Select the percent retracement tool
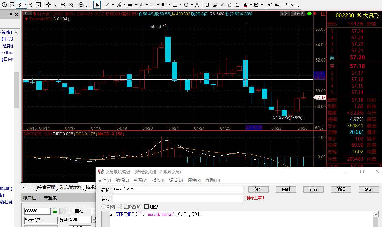Image resolution: width=382 pixels, height=227 pixels. (x=118, y=5)
